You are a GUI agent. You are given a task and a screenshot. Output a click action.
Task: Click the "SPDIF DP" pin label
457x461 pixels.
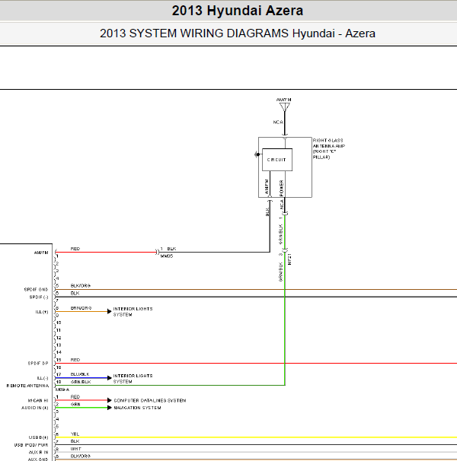click(38, 364)
